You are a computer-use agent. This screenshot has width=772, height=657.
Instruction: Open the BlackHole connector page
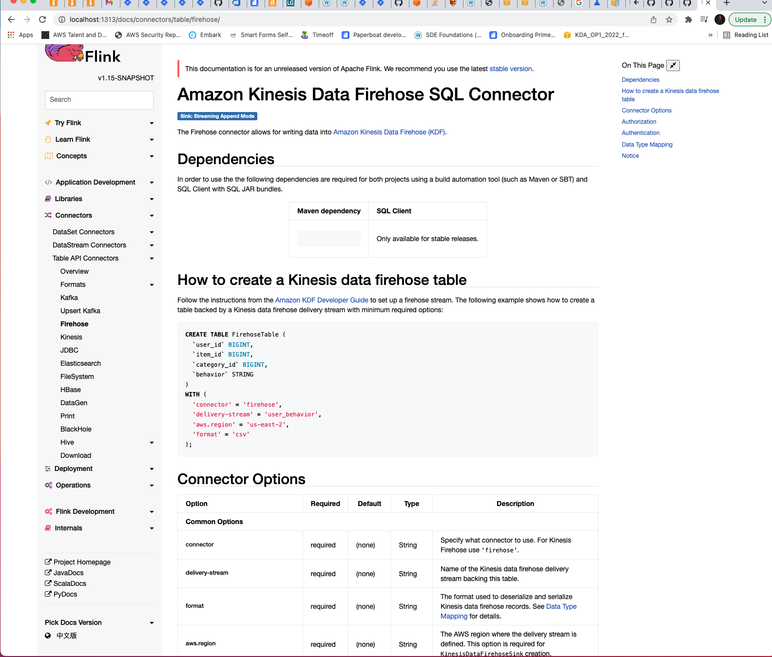coord(76,429)
